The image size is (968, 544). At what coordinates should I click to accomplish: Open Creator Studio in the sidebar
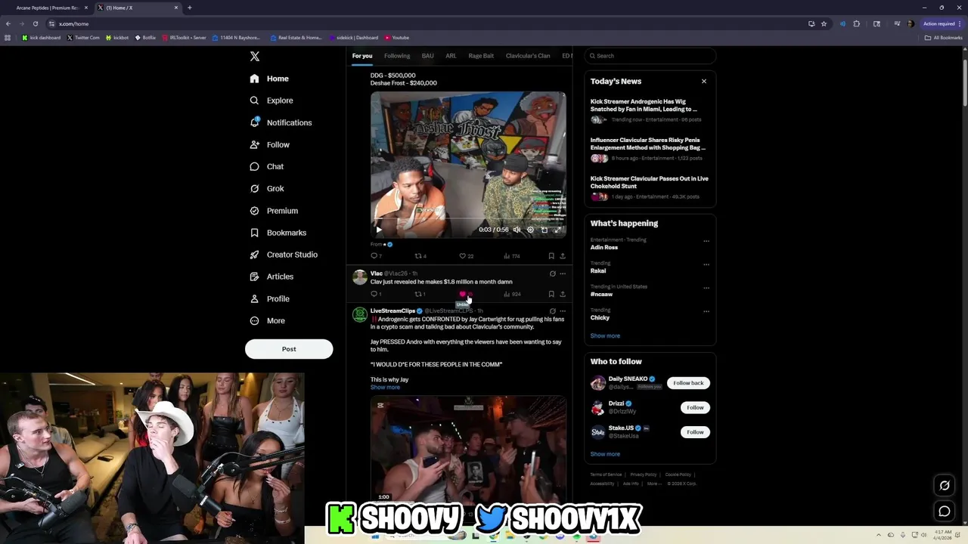point(284,255)
